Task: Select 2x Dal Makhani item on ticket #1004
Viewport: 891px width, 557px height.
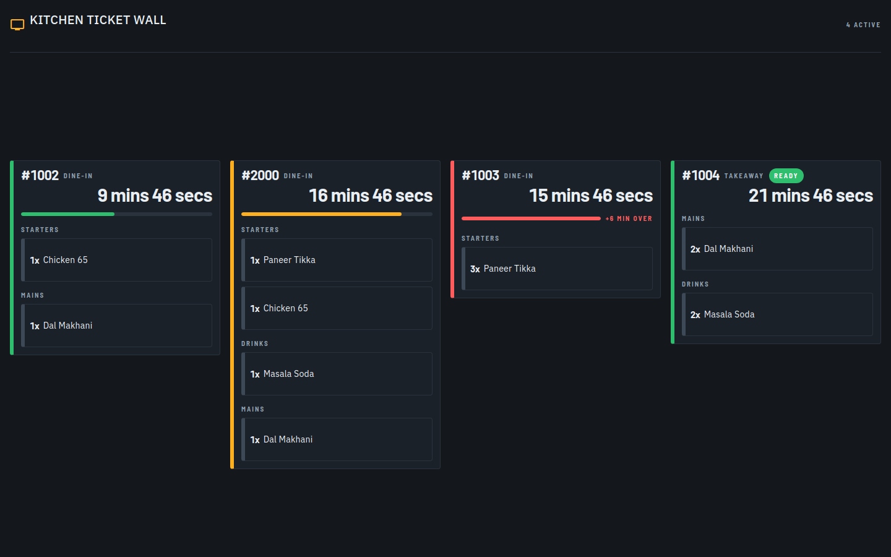Action: click(x=777, y=249)
